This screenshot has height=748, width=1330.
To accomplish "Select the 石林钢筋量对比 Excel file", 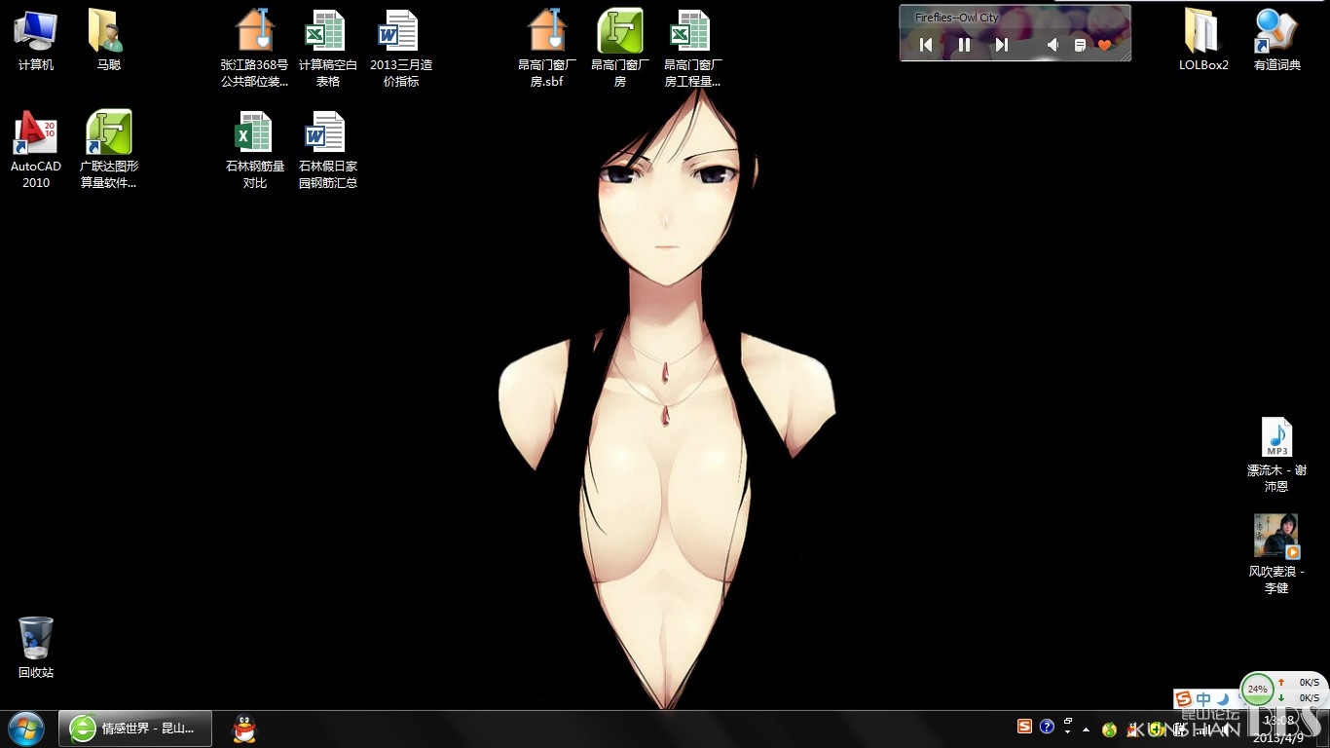I will click(255, 150).
